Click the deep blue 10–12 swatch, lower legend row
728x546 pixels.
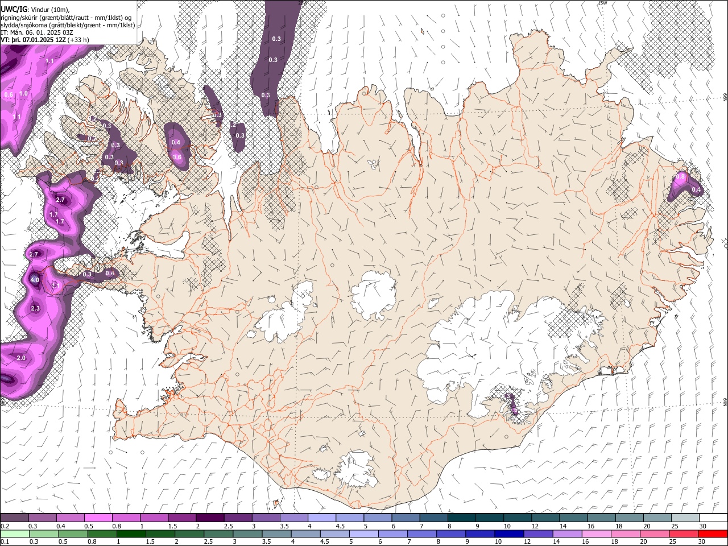(509, 533)
